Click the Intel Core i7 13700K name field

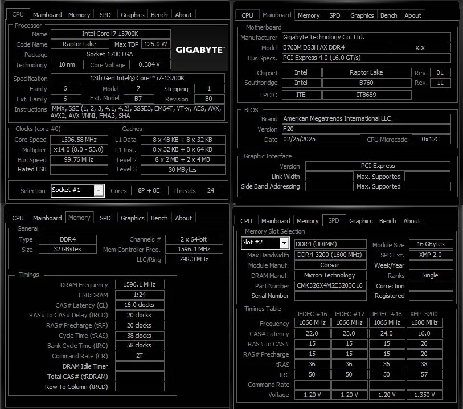[110, 34]
